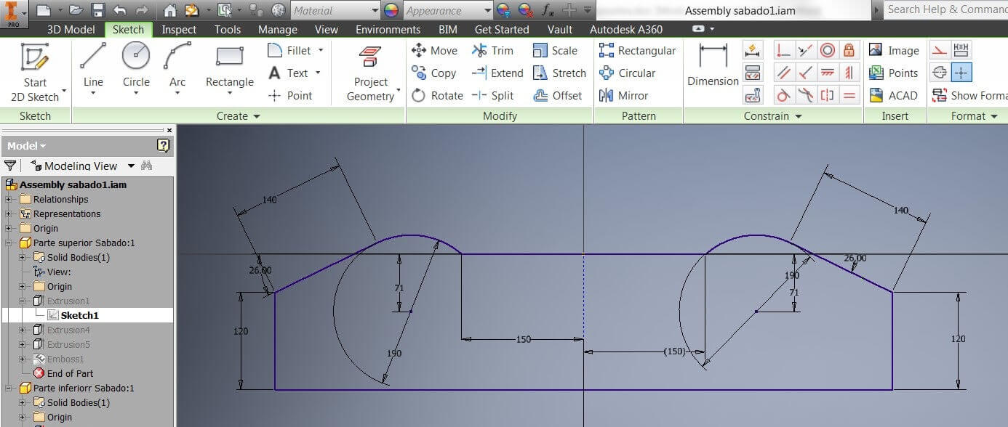
Task: Click the Mirror pattern button
Action: (623, 95)
